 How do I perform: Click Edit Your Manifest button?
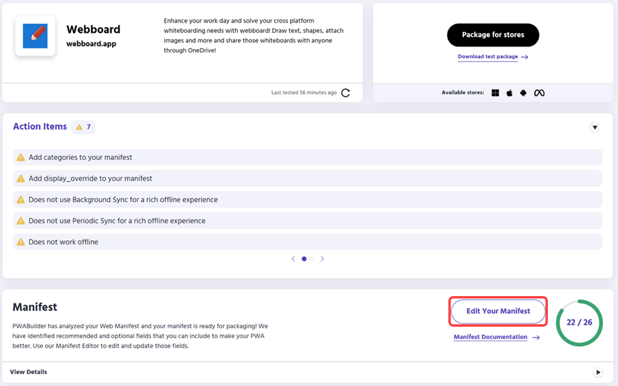pos(498,311)
